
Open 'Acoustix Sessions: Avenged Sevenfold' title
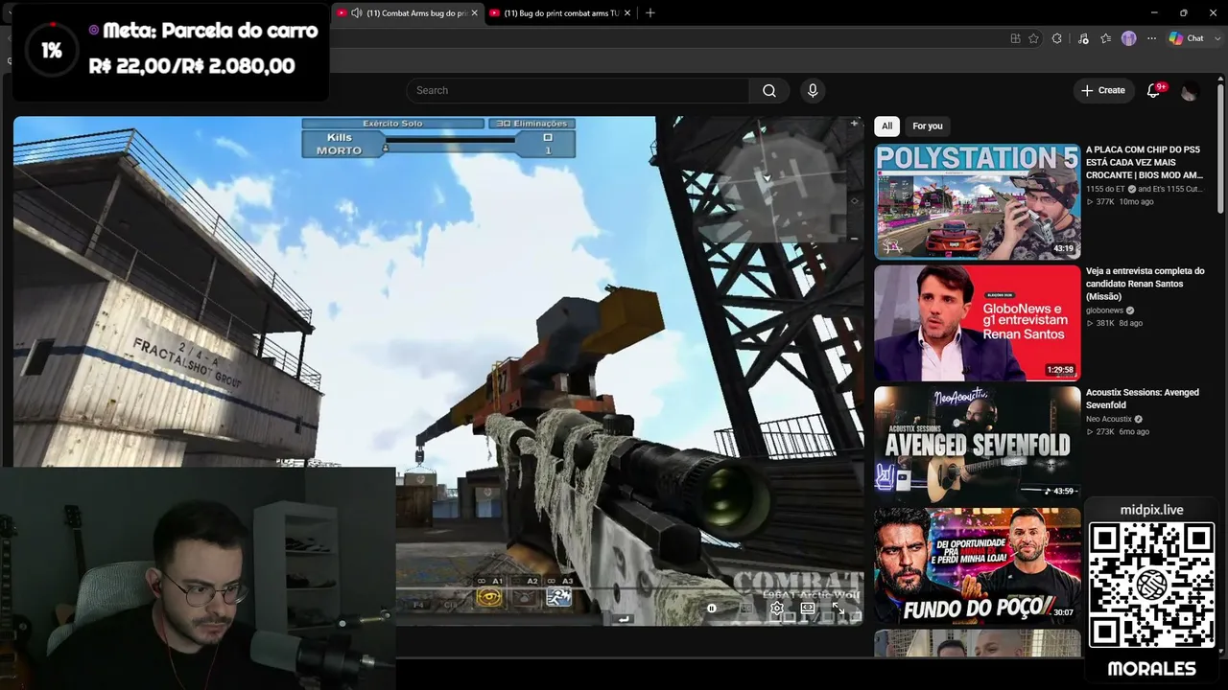coord(1143,399)
